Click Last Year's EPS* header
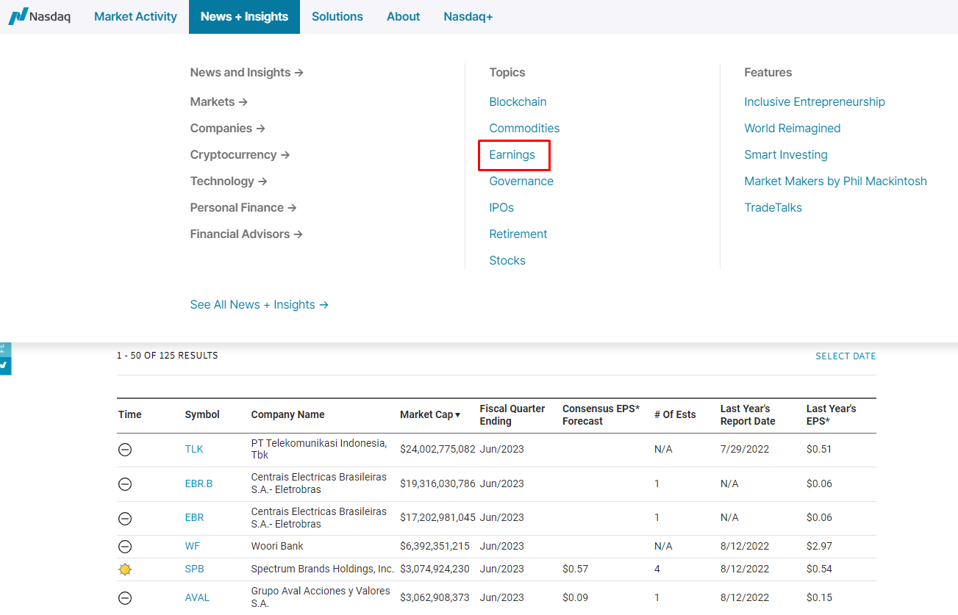 832,414
